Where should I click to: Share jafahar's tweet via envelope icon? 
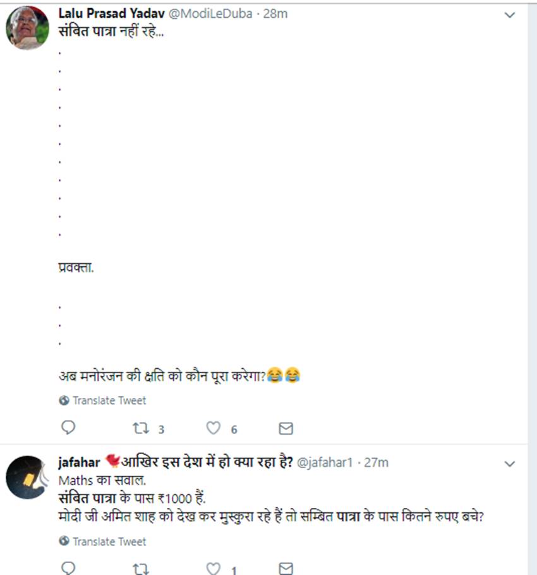[x=286, y=567]
